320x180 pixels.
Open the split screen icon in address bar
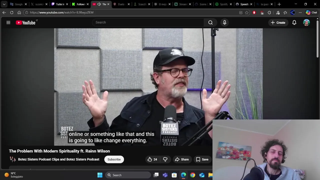pos(241,12)
